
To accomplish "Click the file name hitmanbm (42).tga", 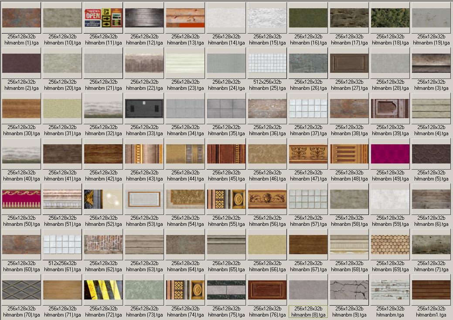I will tap(103, 179).
